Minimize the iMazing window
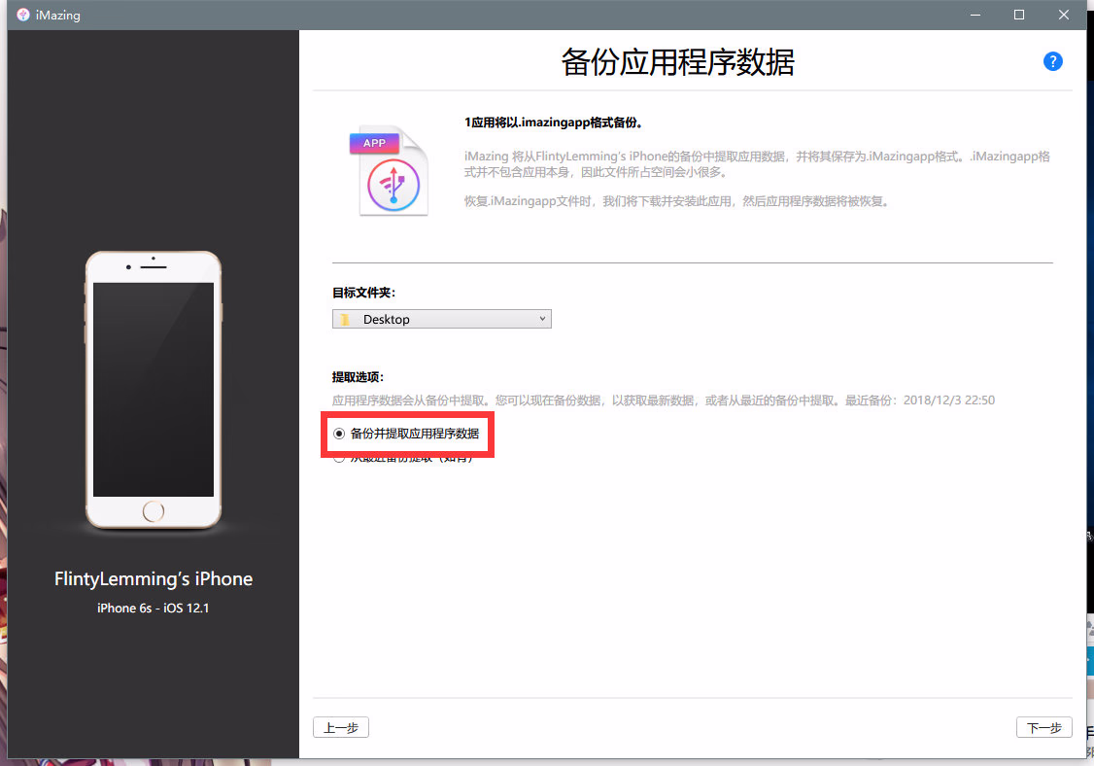1094x766 pixels. [974, 15]
